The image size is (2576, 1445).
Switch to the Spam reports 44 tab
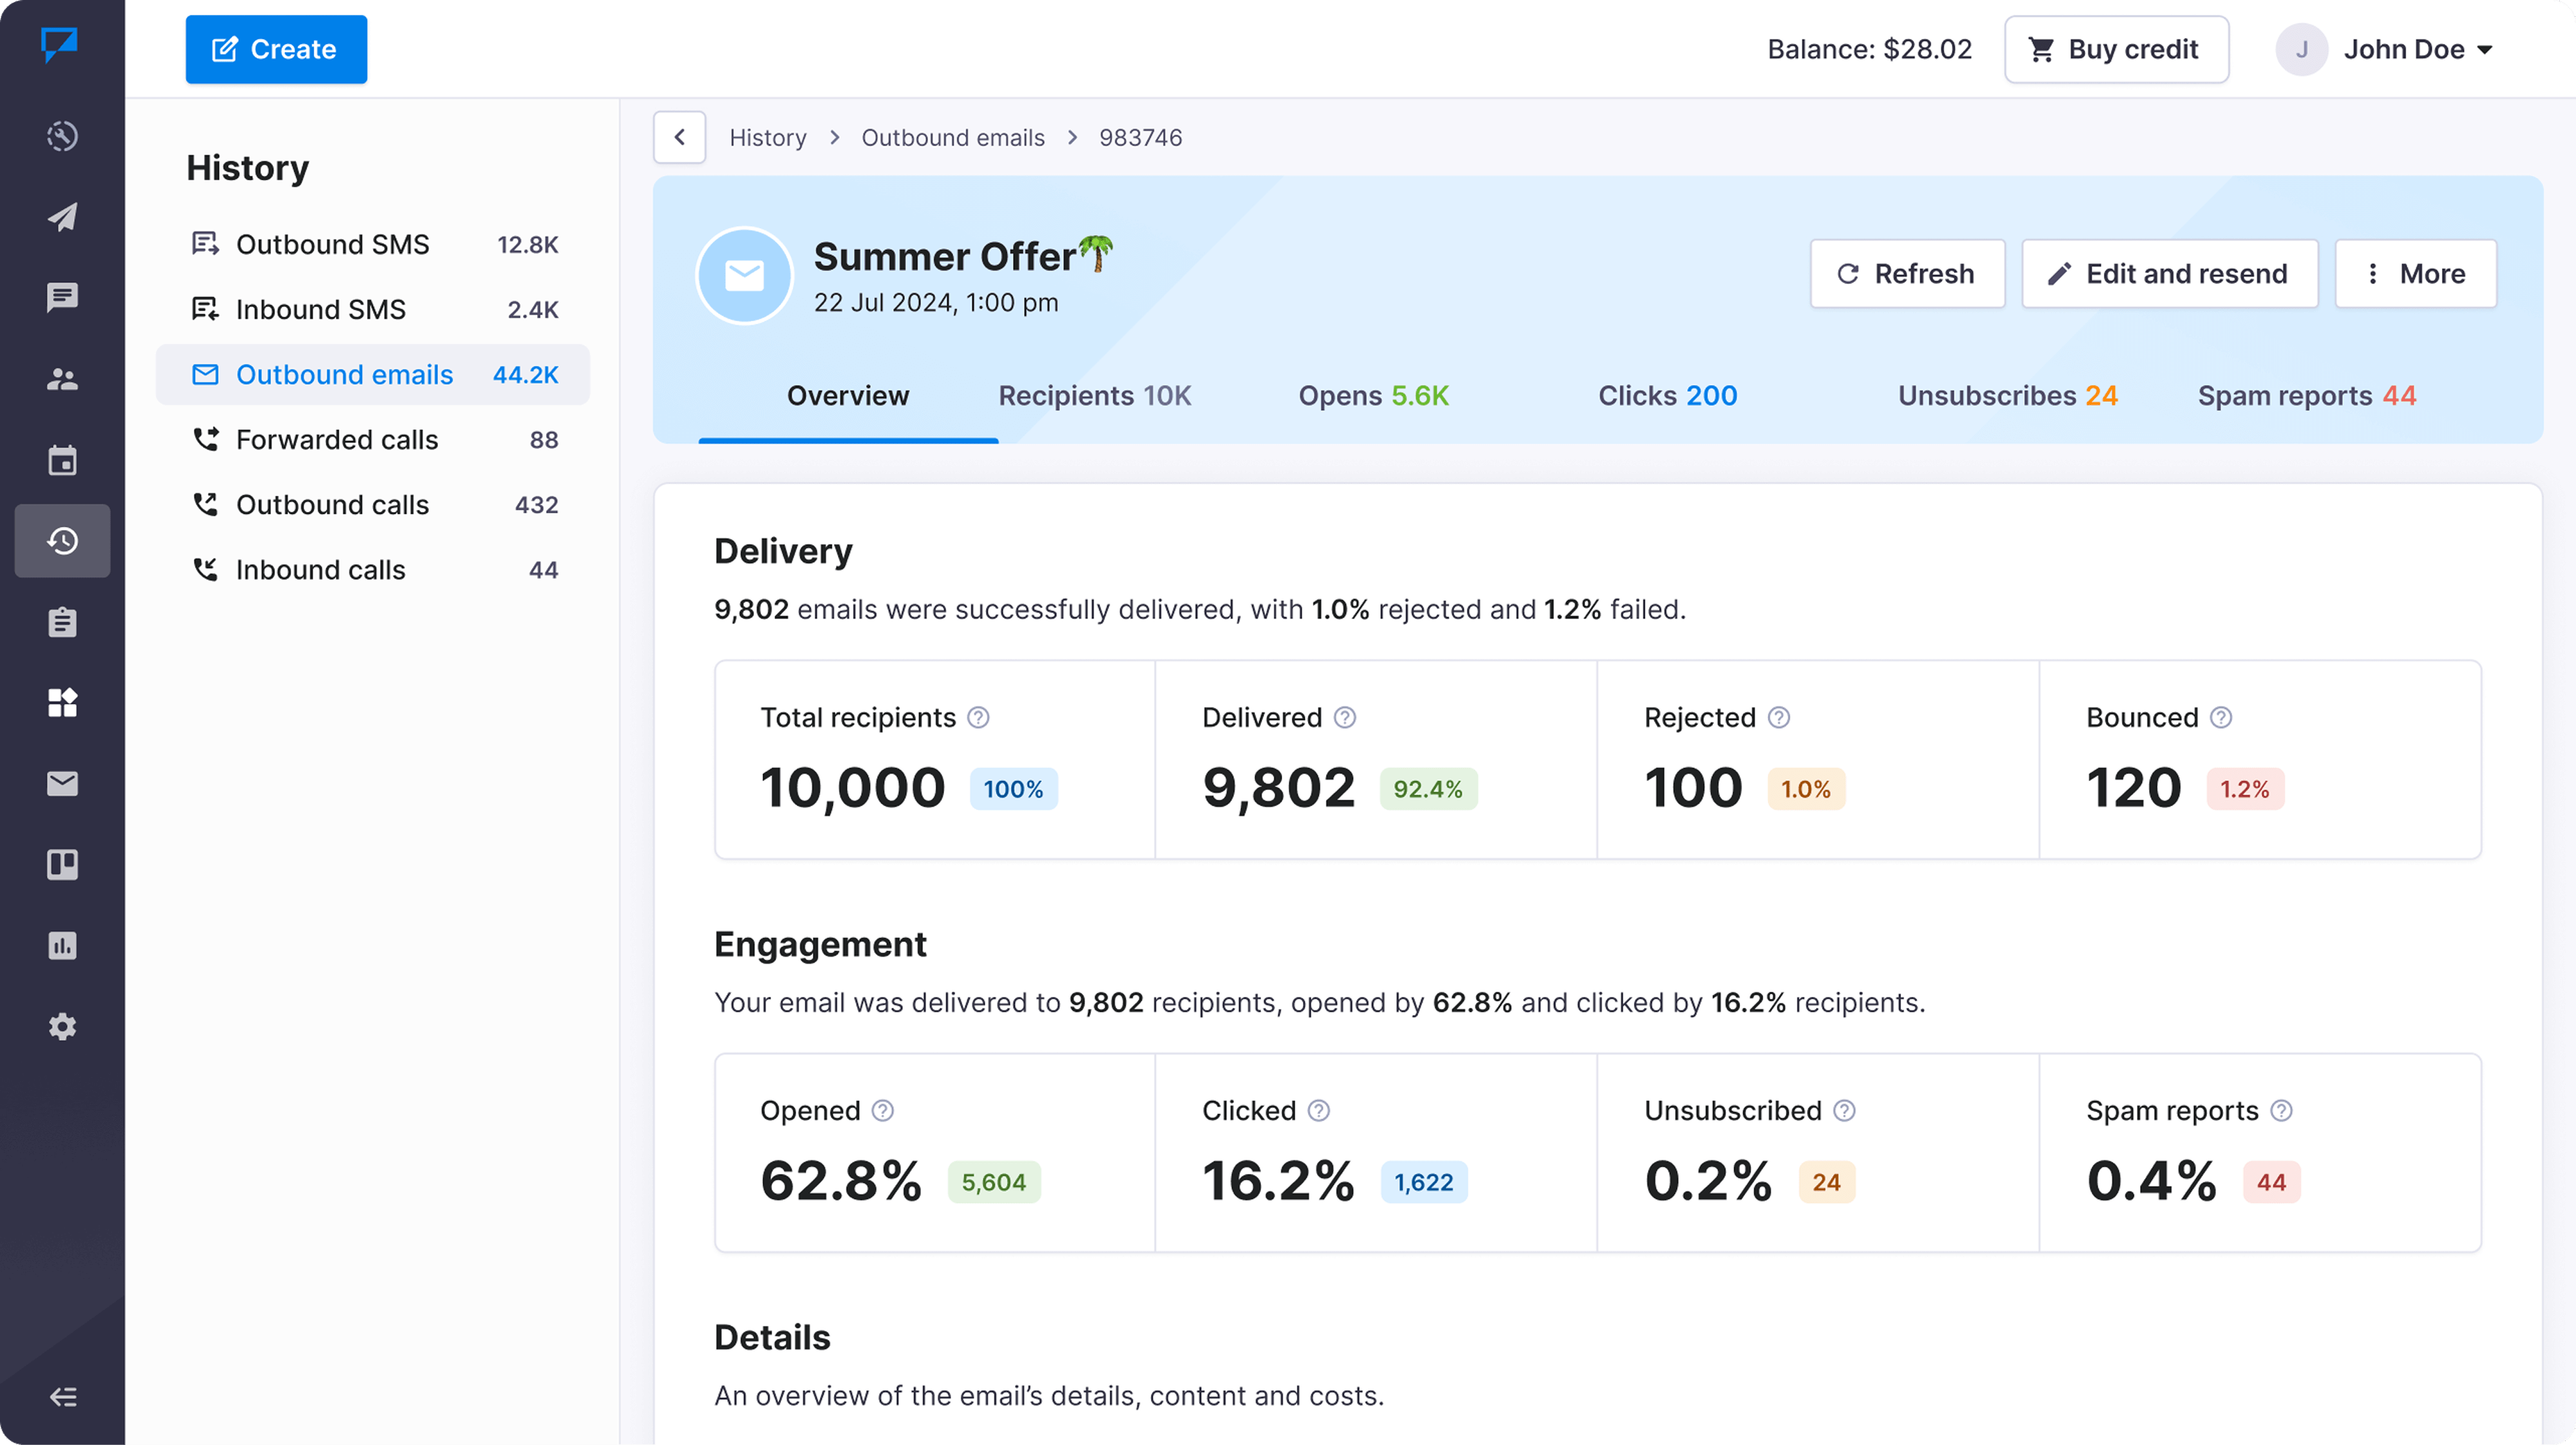2307,396
